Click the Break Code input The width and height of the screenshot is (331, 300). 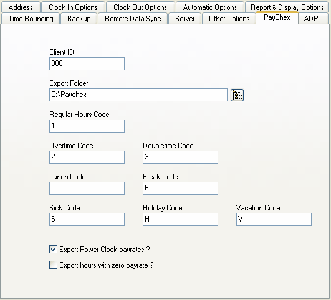tap(181, 188)
